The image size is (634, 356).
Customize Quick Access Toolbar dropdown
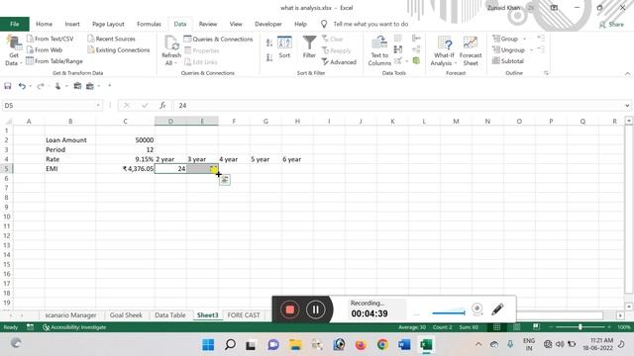click(110, 86)
